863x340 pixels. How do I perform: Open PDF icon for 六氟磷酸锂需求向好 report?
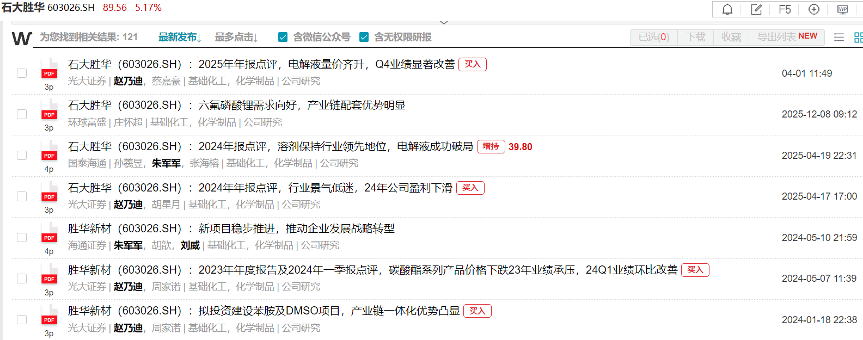coord(49,110)
